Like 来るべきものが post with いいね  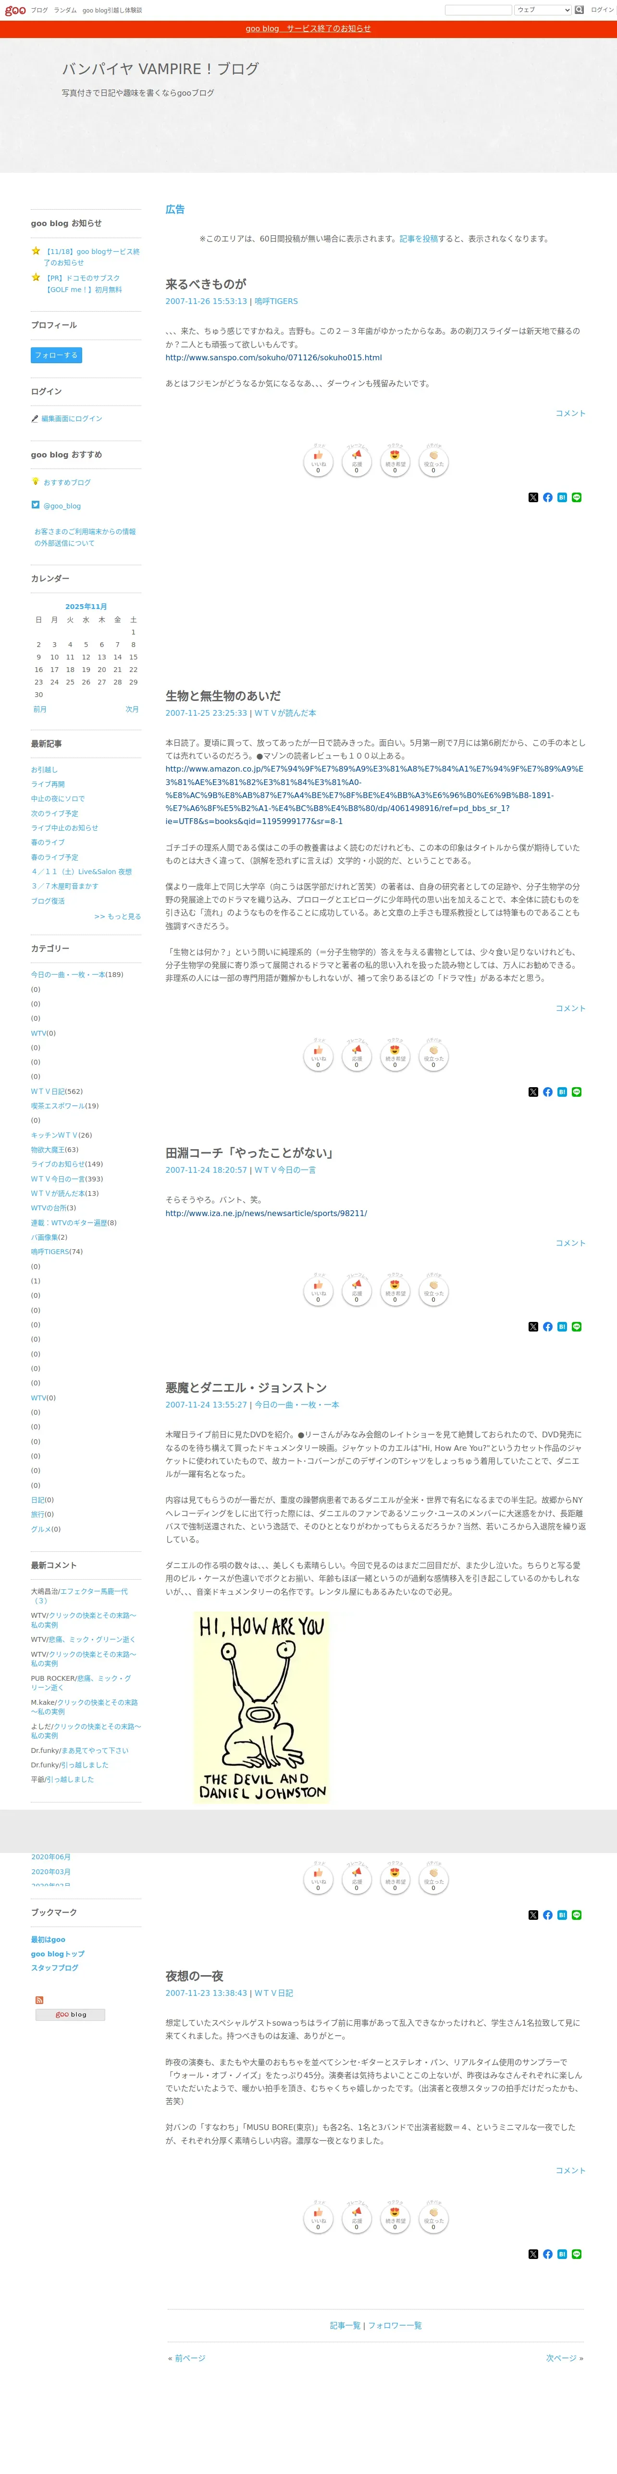(319, 462)
